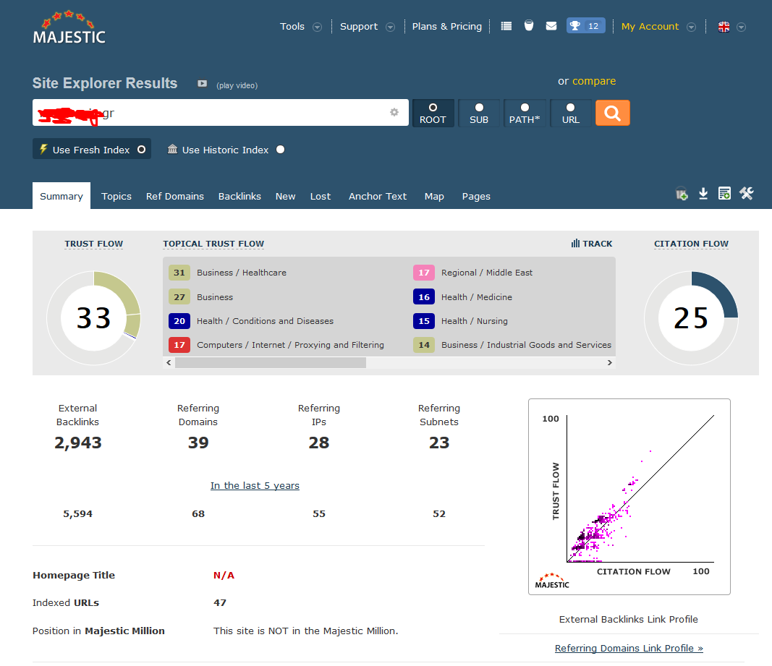
Task: Expand the Support dropdown arrow
Action: click(390, 27)
